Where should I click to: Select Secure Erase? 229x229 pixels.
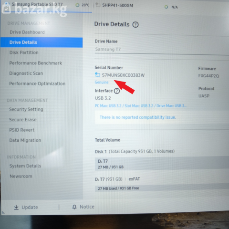click(23, 120)
